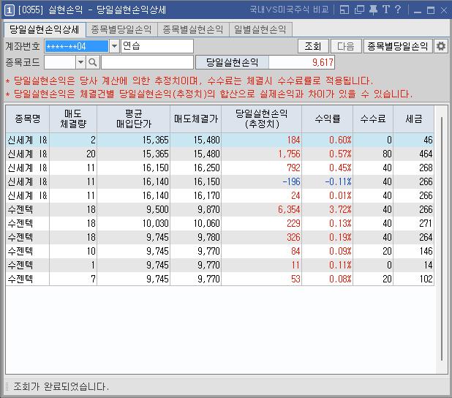The height and width of the screenshot is (398, 452).
Task: Click the 다음 button
Action: pyautogui.click(x=346, y=46)
